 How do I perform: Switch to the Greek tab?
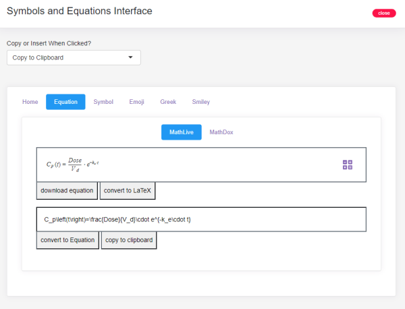(168, 102)
